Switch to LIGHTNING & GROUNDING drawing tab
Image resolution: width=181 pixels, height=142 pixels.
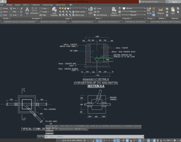coord(135,22)
